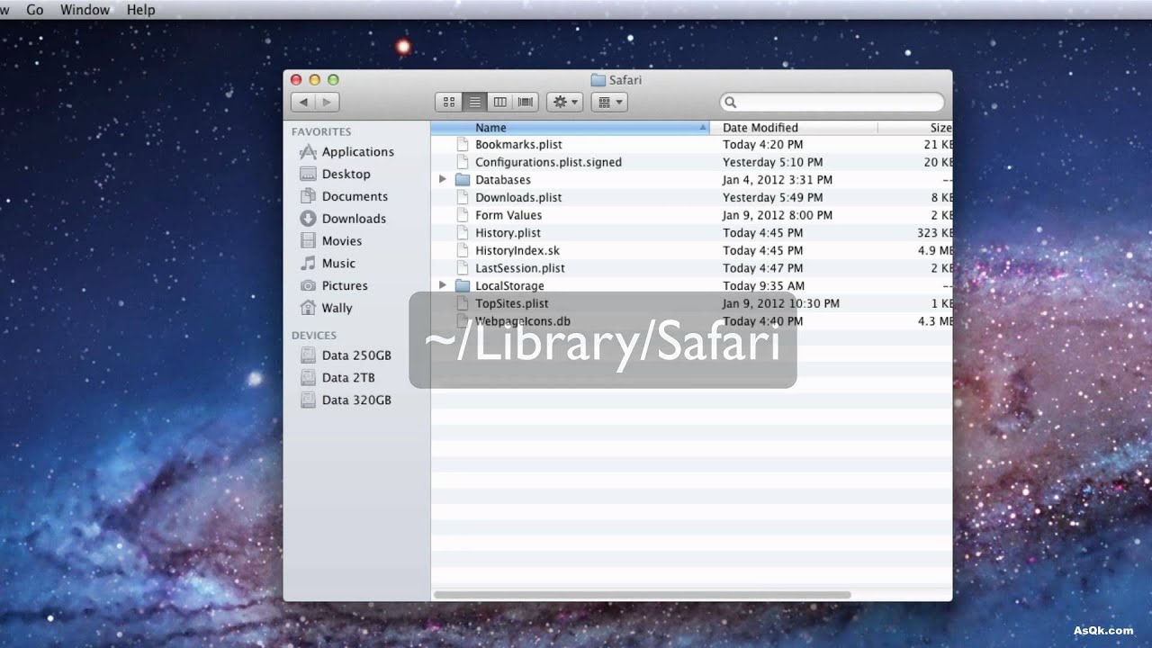Switch to list view
1152x648 pixels.
pyautogui.click(x=474, y=103)
